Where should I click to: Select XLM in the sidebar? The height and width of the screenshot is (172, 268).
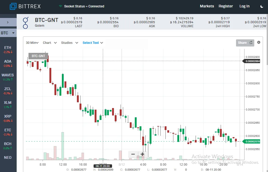[x=8, y=105]
